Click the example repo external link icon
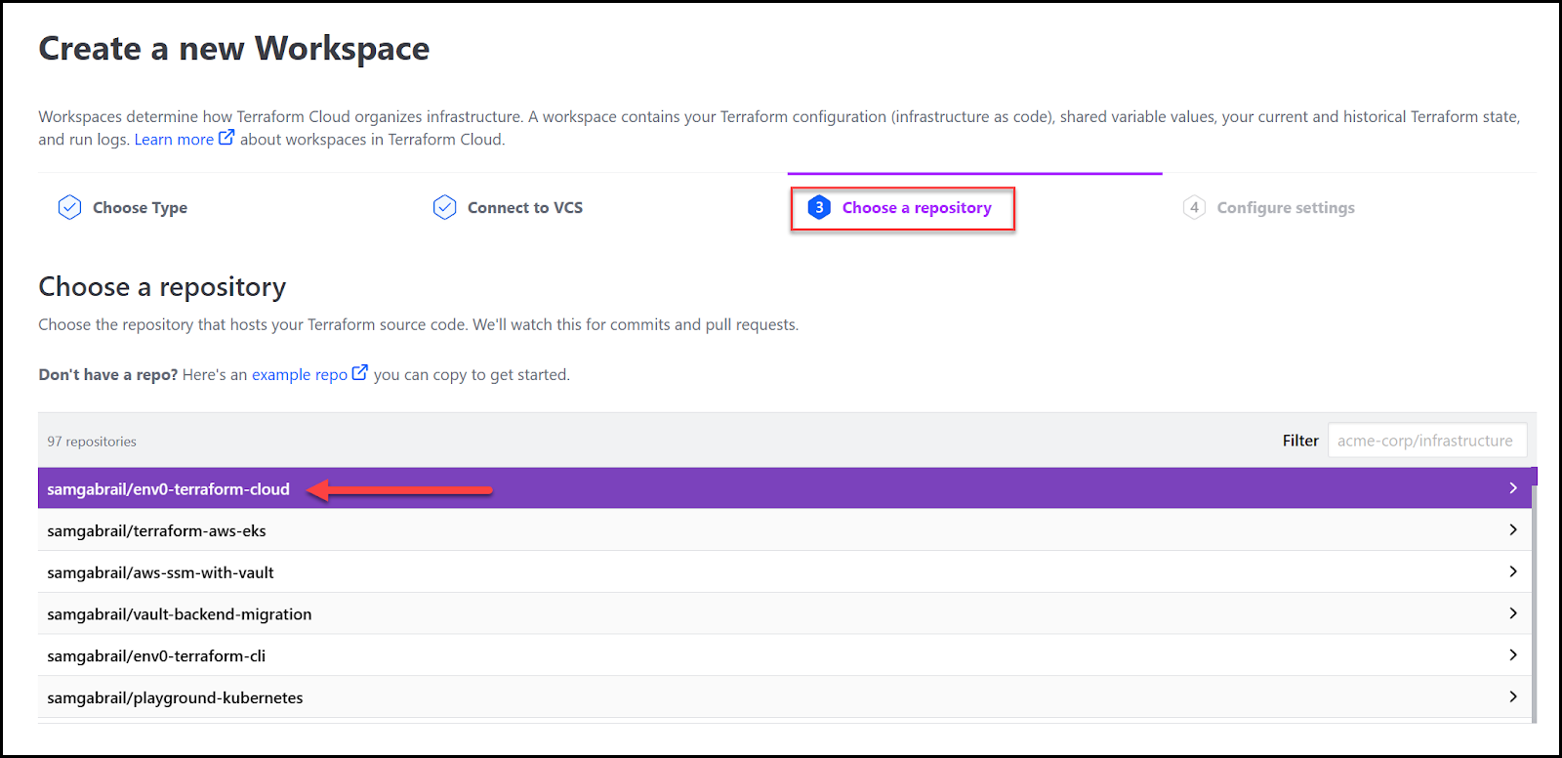1562x758 pixels. [360, 371]
